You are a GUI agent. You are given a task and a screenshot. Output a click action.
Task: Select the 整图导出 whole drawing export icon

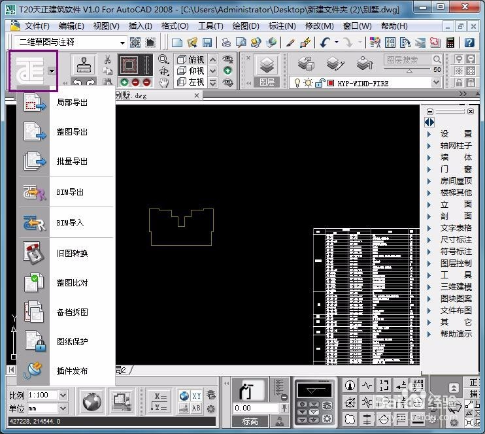[x=35, y=132]
